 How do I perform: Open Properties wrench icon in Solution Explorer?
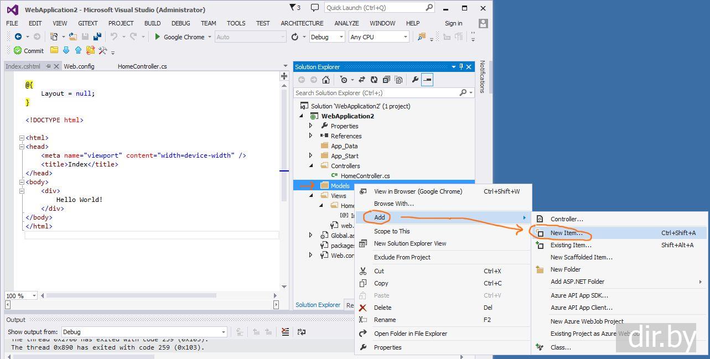pyautogui.click(x=415, y=80)
